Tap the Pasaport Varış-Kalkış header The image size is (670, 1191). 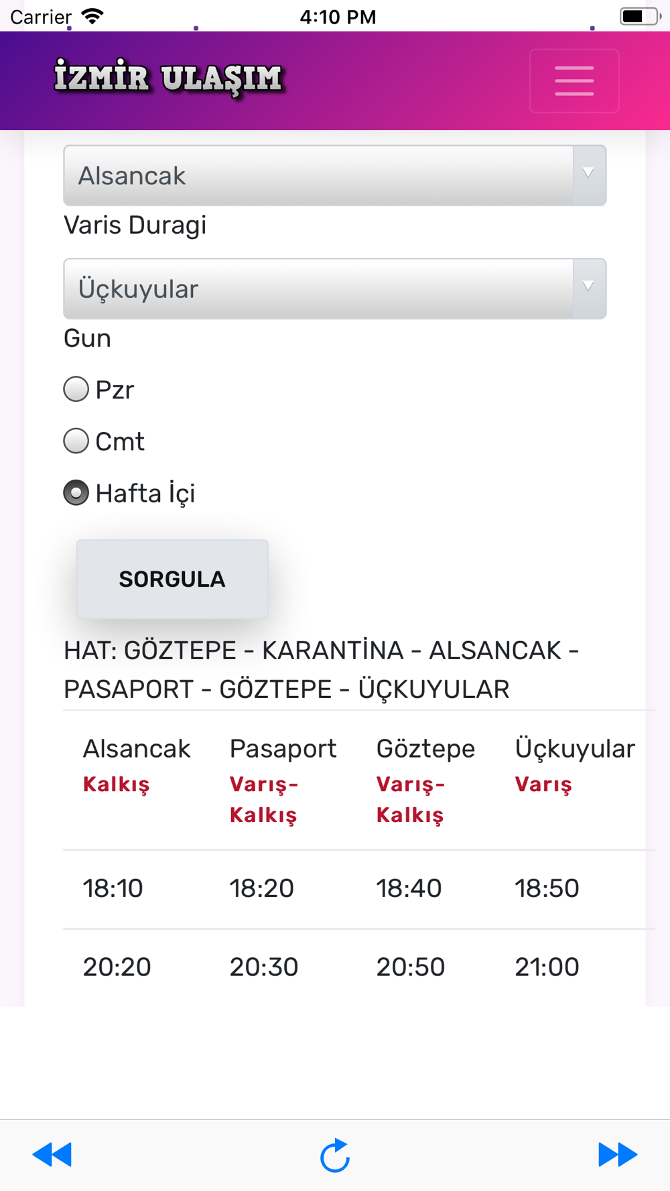283,780
